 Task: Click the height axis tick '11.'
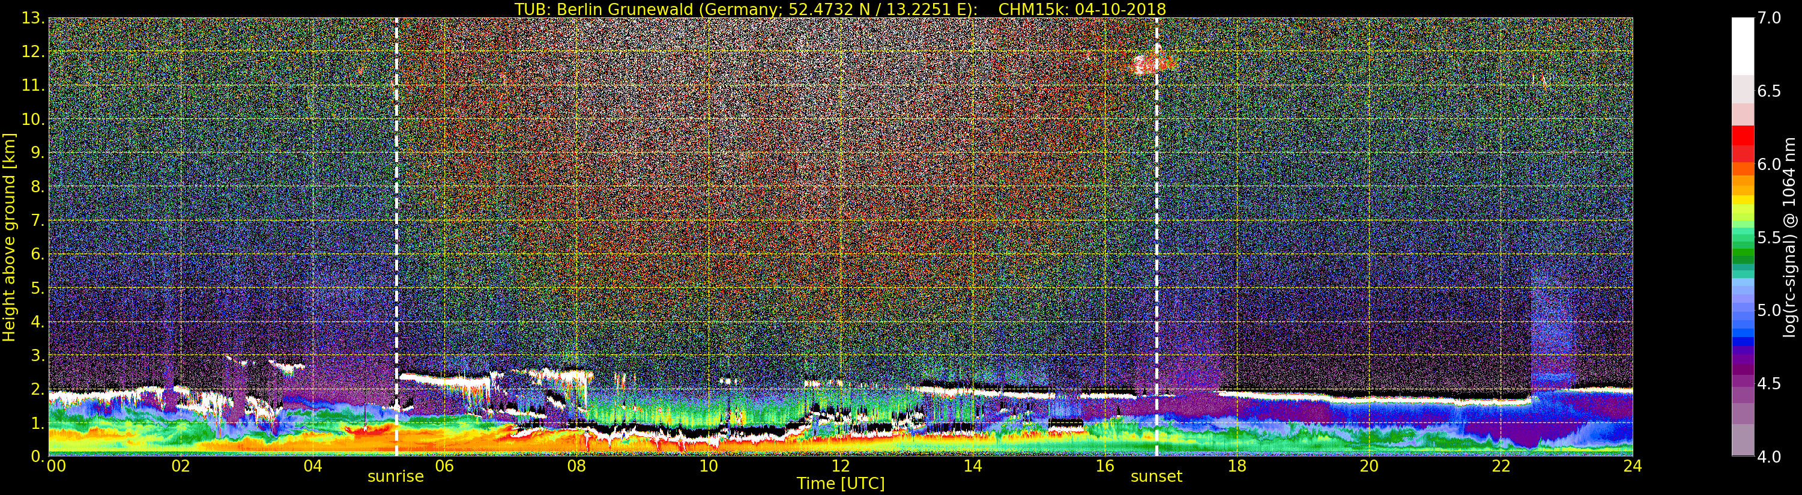pos(33,85)
